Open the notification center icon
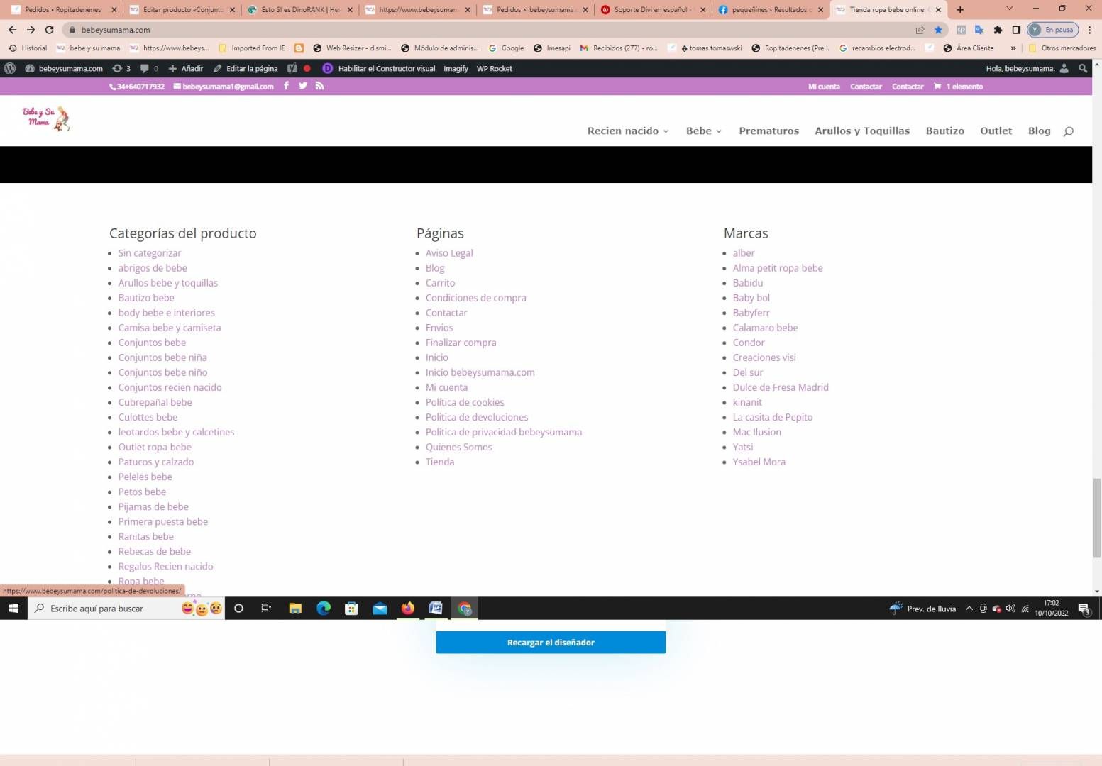Image resolution: width=1102 pixels, height=766 pixels. pos(1084,609)
